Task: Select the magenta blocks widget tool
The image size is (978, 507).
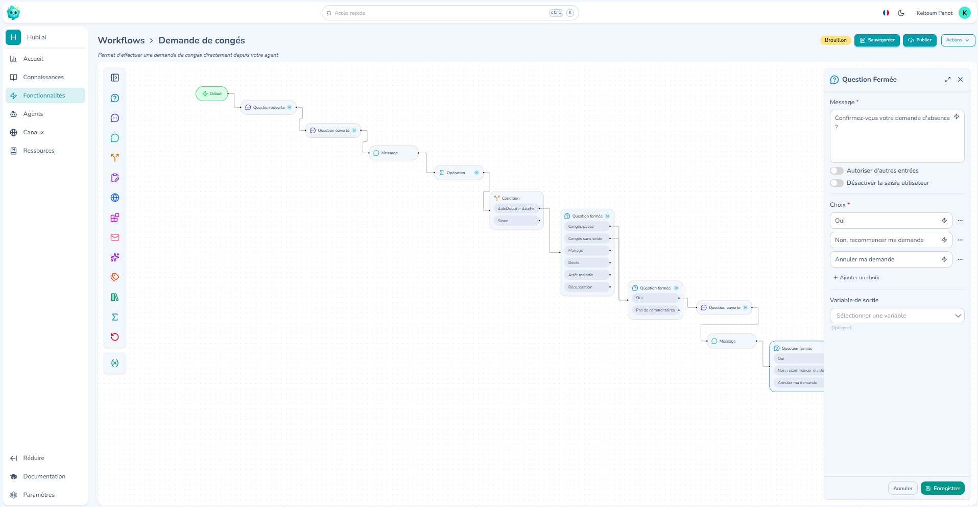Action: click(x=115, y=218)
